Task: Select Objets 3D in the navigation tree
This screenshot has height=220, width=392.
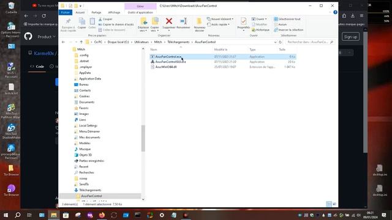Action: 86,155
